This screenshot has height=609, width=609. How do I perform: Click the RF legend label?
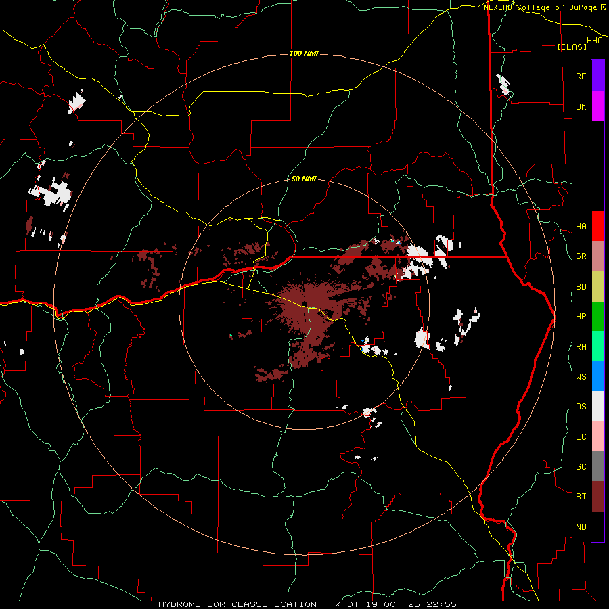(x=581, y=76)
